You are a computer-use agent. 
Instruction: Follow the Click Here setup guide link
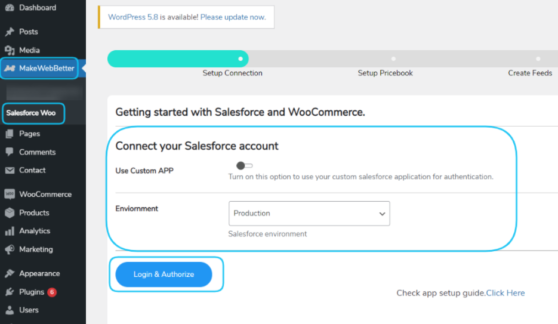pyautogui.click(x=505, y=293)
